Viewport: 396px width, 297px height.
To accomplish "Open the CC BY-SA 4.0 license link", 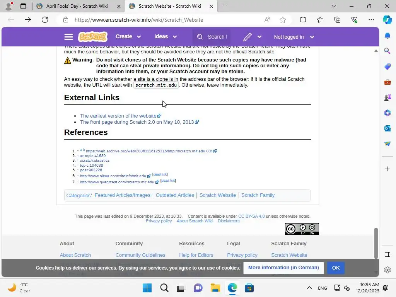I will pos(251,216).
